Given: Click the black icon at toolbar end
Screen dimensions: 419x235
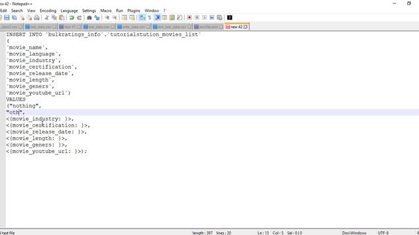Looking at the screenshot, I should coord(230,18).
